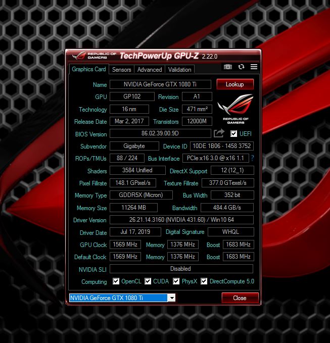Click the NVIDIA SLI value Disabled
This screenshot has height=343, width=330.
pos(181,269)
